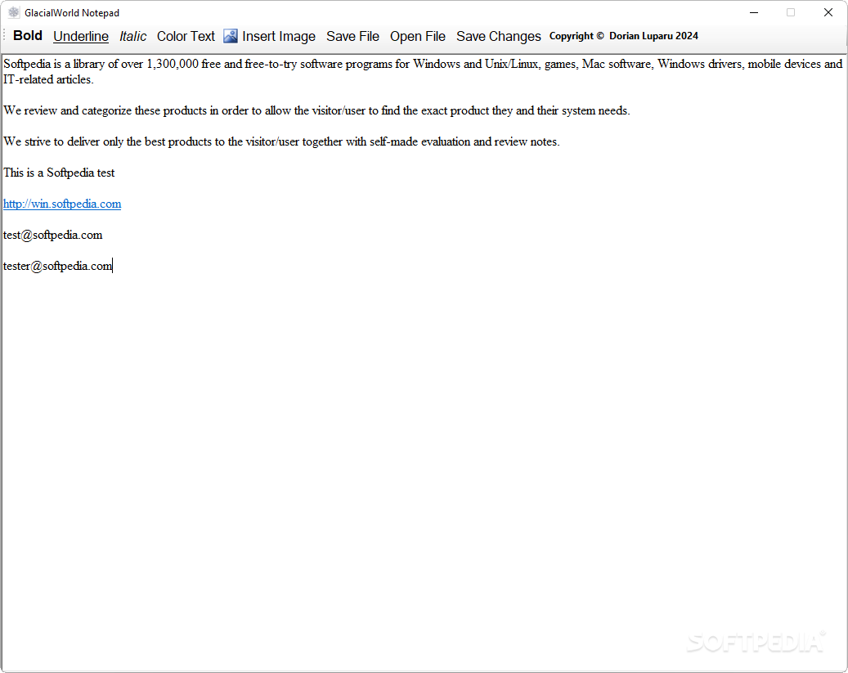
Task: Open the http://win.softpedia.com hyperlink
Action: click(x=62, y=204)
